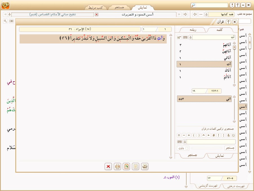Open the word field dropdown arrow
This screenshot has height=191, width=254.
(191, 37)
